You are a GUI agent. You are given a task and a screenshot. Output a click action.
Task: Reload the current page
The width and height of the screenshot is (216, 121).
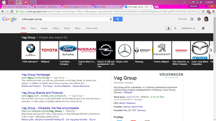[x=12, y=12]
